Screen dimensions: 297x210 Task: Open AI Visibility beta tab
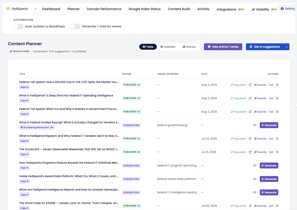(264, 9)
